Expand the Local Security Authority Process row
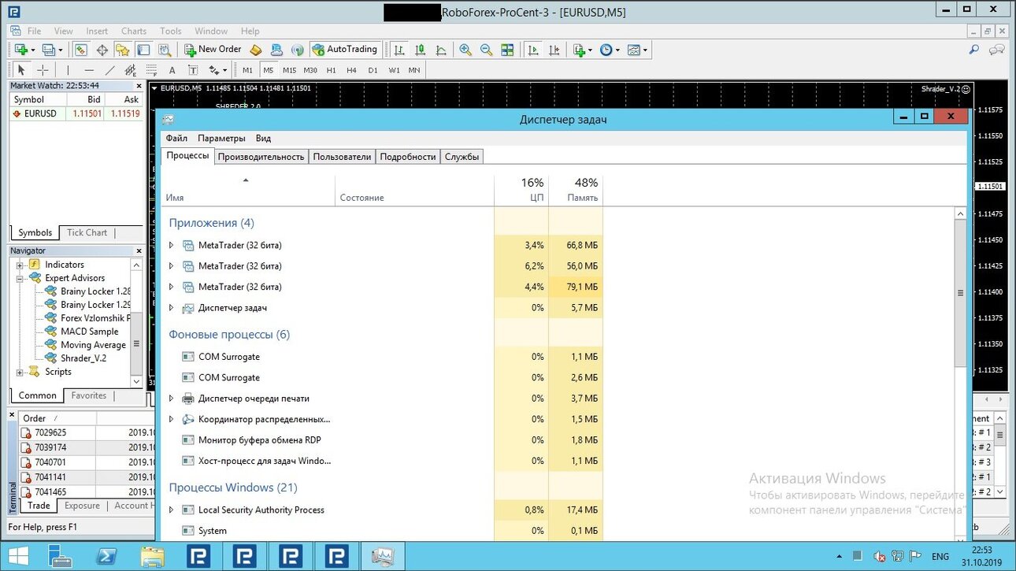This screenshot has width=1016, height=571. 171,510
